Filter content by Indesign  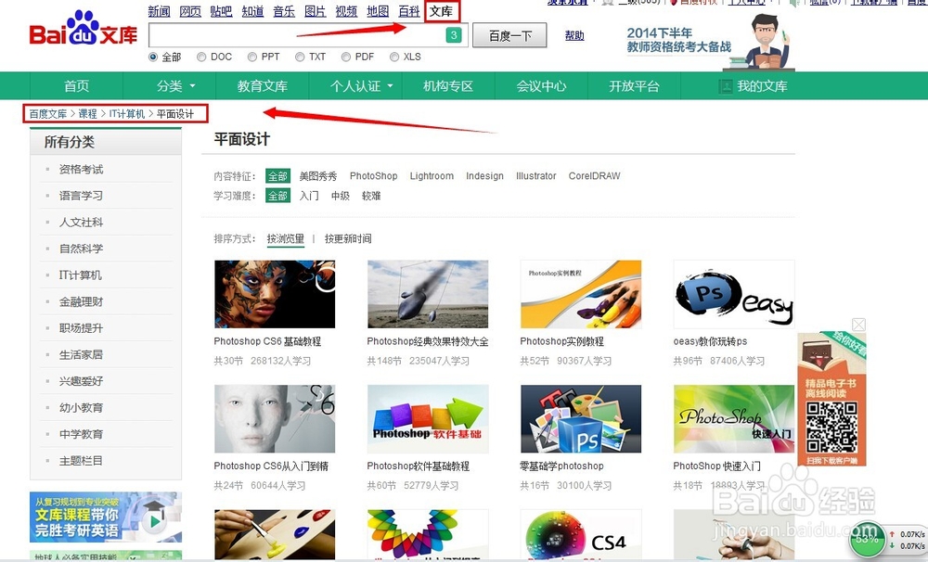coord(484,176)
